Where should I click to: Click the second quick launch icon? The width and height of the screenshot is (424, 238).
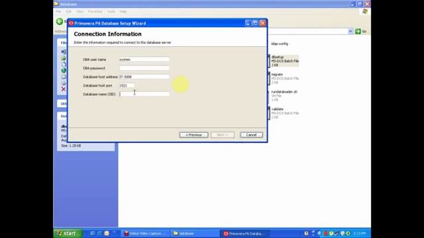point(99,233)
